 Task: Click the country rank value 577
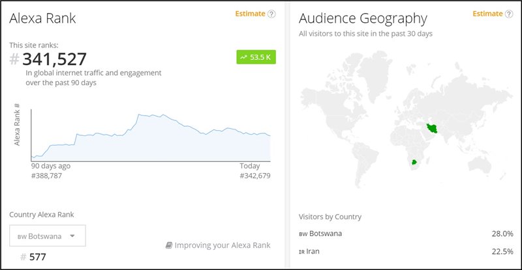(x=37, y=257)
